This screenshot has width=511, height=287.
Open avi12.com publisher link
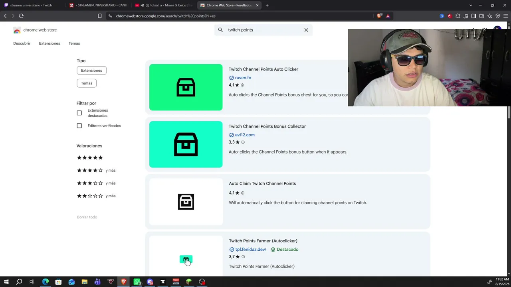click(245, 135)
